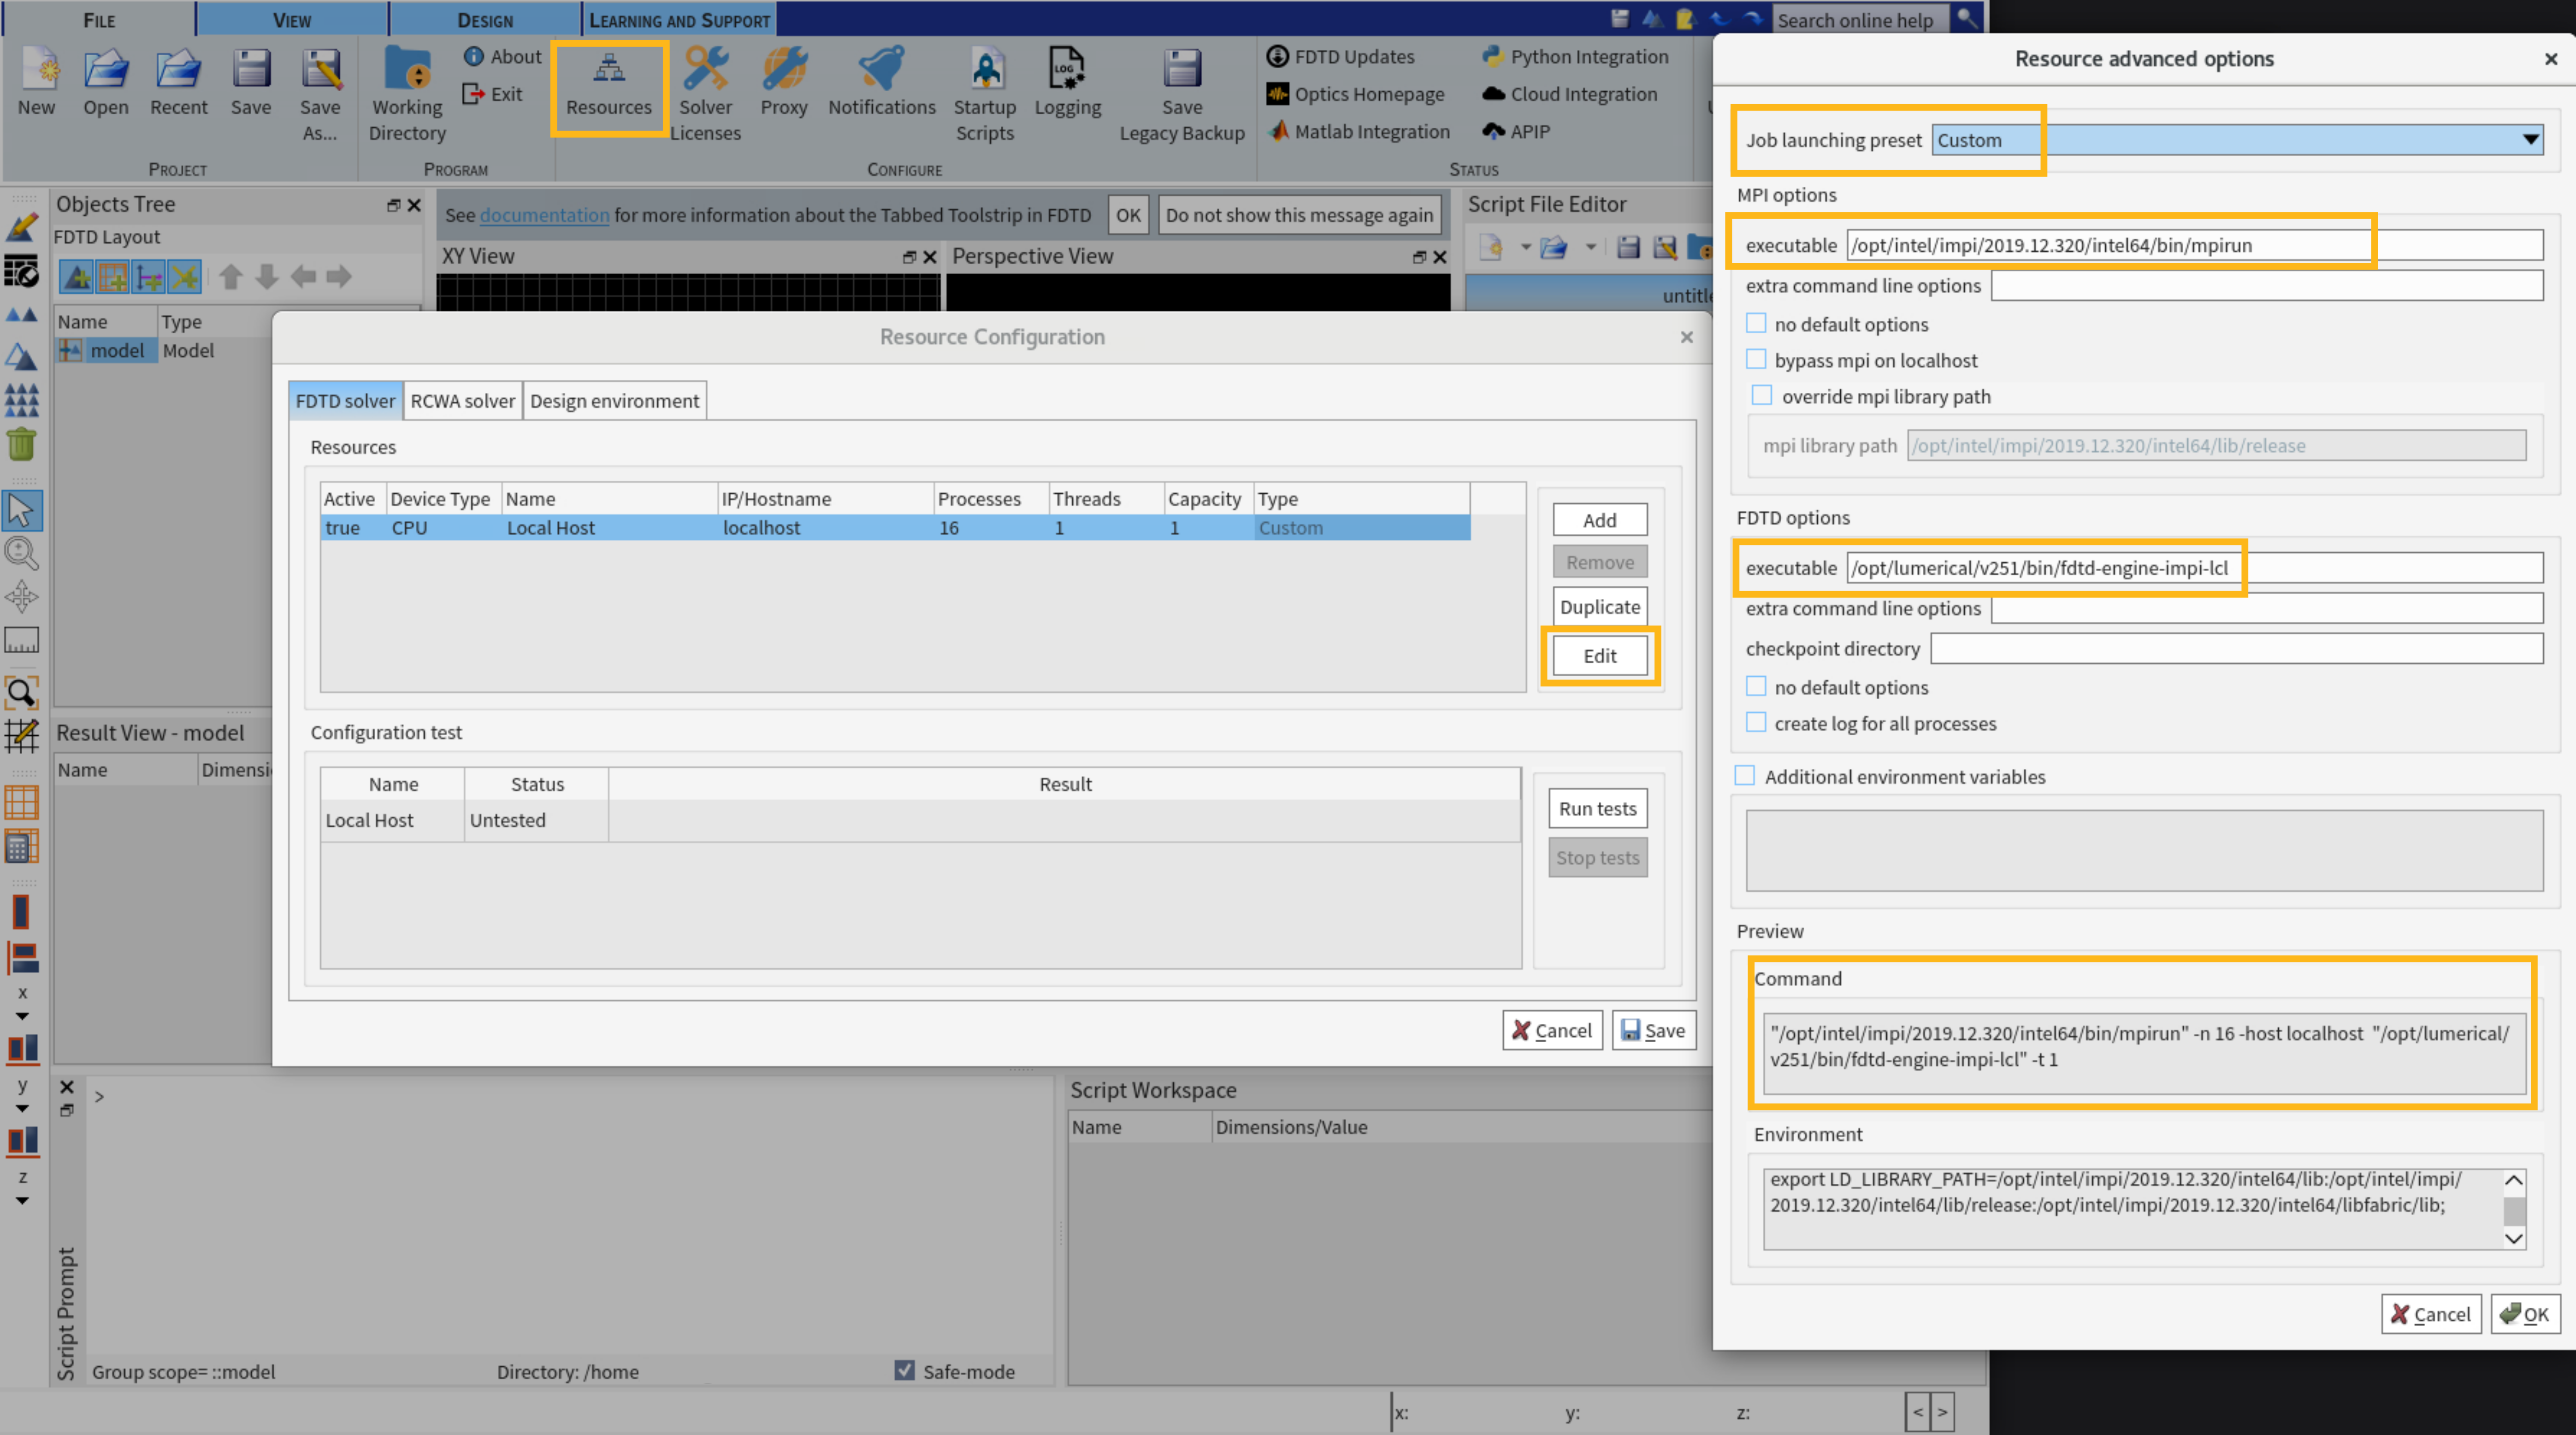Expand the x axis dropdown arrow in left toolbar

tap(22, 1016)
